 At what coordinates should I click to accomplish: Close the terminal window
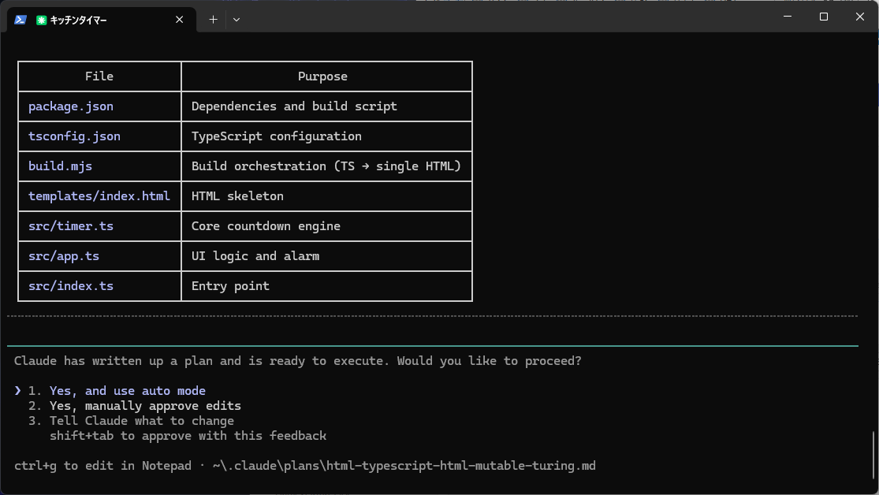(860, 17)
